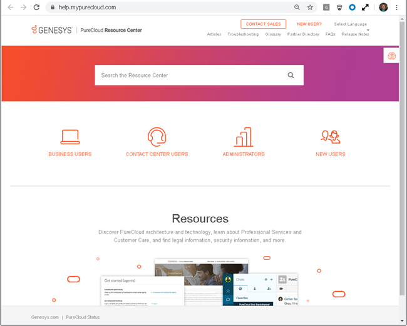Click the address bar URL help.mypurecloud.com
Image resolution: width=407 pixels, height=326 pixels.
87,7
